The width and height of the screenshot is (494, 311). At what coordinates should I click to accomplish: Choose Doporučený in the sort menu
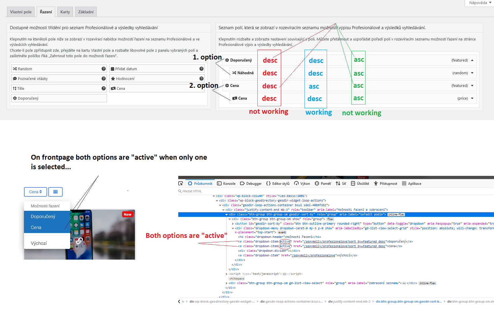coord(47,216)
